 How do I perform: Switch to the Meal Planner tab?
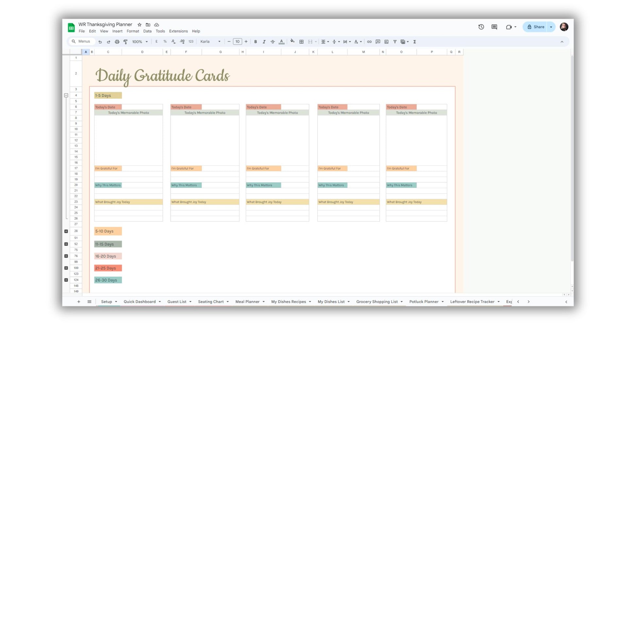click(x=247, y=302)
